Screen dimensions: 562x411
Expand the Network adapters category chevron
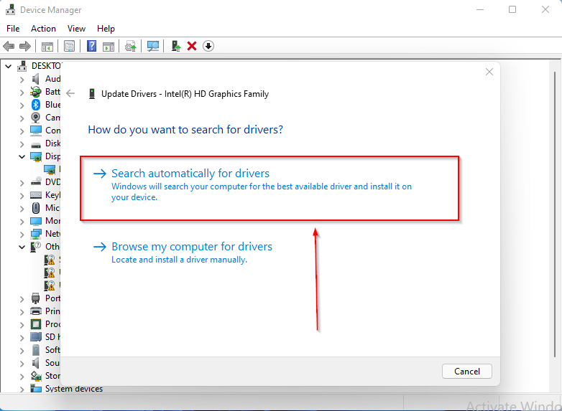tap(22, 235)
